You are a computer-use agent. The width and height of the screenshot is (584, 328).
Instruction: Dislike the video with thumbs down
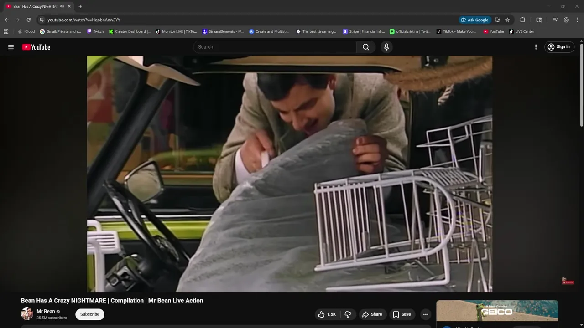[x=348, y=314]
